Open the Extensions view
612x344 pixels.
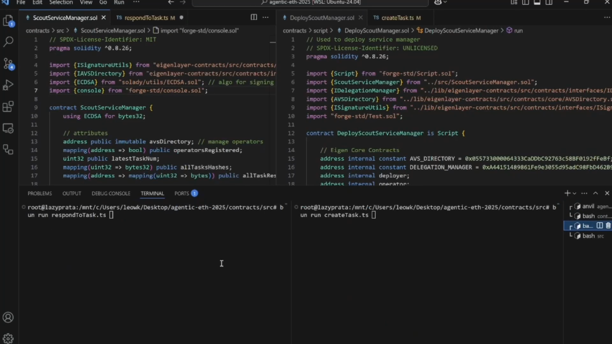[x=8, y=107]
